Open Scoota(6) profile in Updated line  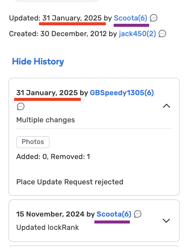tap(130, 18)
